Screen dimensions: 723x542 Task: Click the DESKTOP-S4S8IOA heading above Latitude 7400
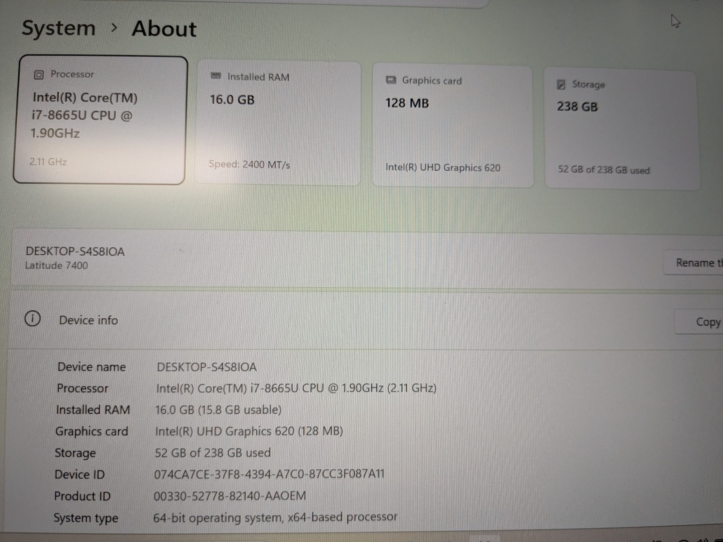[x=75, y=252]
